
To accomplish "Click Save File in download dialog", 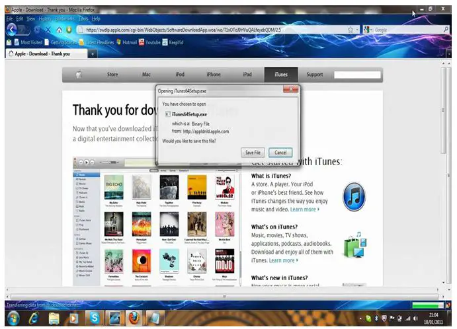I will pyautogui.click(x=253, y=153).
